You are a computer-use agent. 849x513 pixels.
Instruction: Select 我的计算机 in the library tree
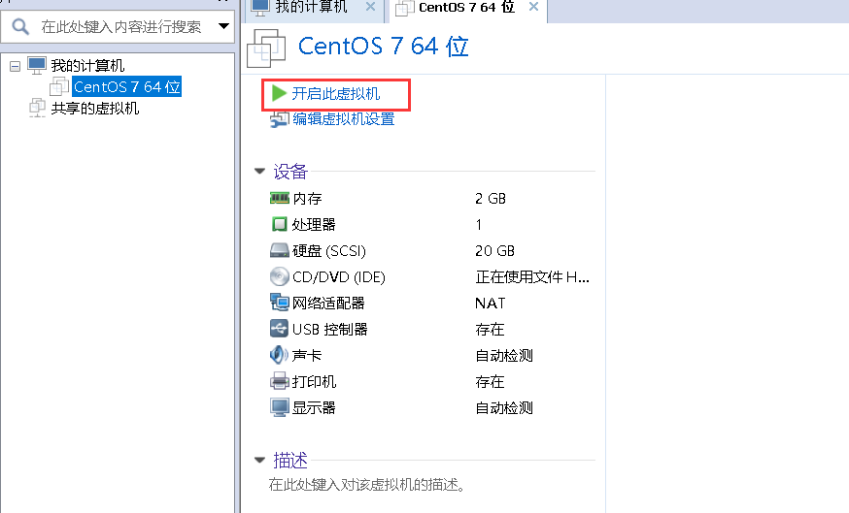87,66
